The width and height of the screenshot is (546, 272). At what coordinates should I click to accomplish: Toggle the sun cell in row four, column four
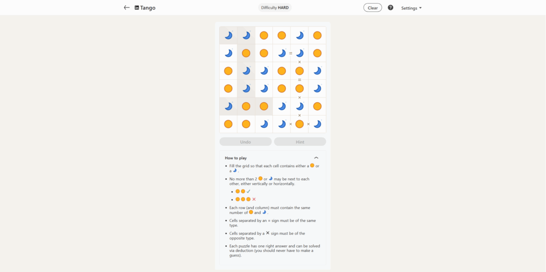[282, 88]
